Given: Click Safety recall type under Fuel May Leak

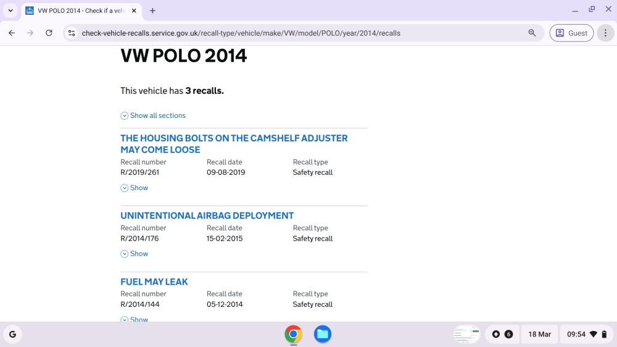Looking at the screenshot, I should tap(312, 304).
